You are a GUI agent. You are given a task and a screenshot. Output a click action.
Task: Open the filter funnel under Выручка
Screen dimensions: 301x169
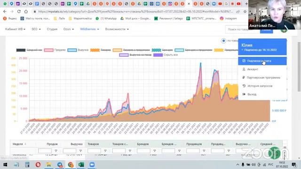[80, 151]
